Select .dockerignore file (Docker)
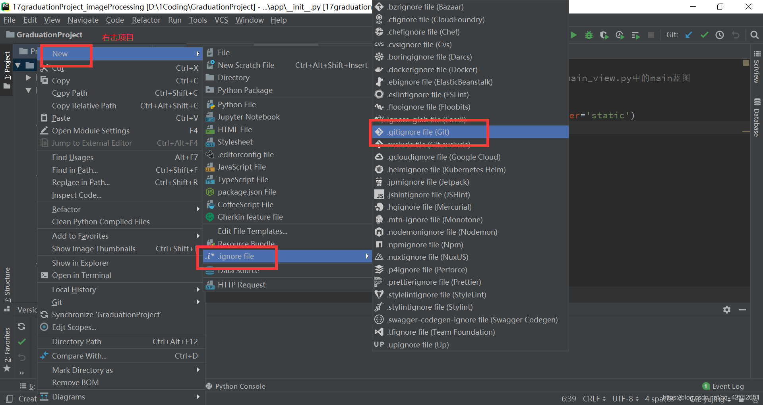763x405 pixels. (x=471, y=69)
